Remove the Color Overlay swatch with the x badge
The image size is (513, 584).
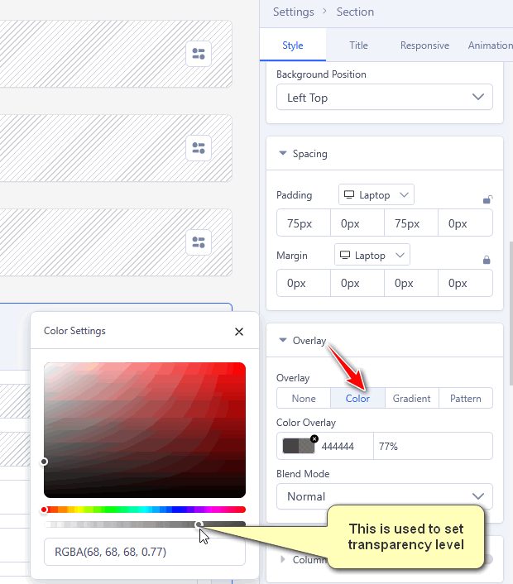click(314, 438)
